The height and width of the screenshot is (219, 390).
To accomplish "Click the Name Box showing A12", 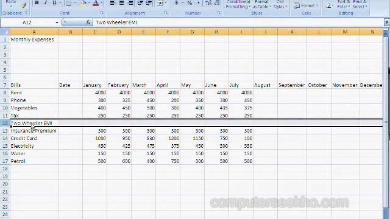I will (27, 23).
